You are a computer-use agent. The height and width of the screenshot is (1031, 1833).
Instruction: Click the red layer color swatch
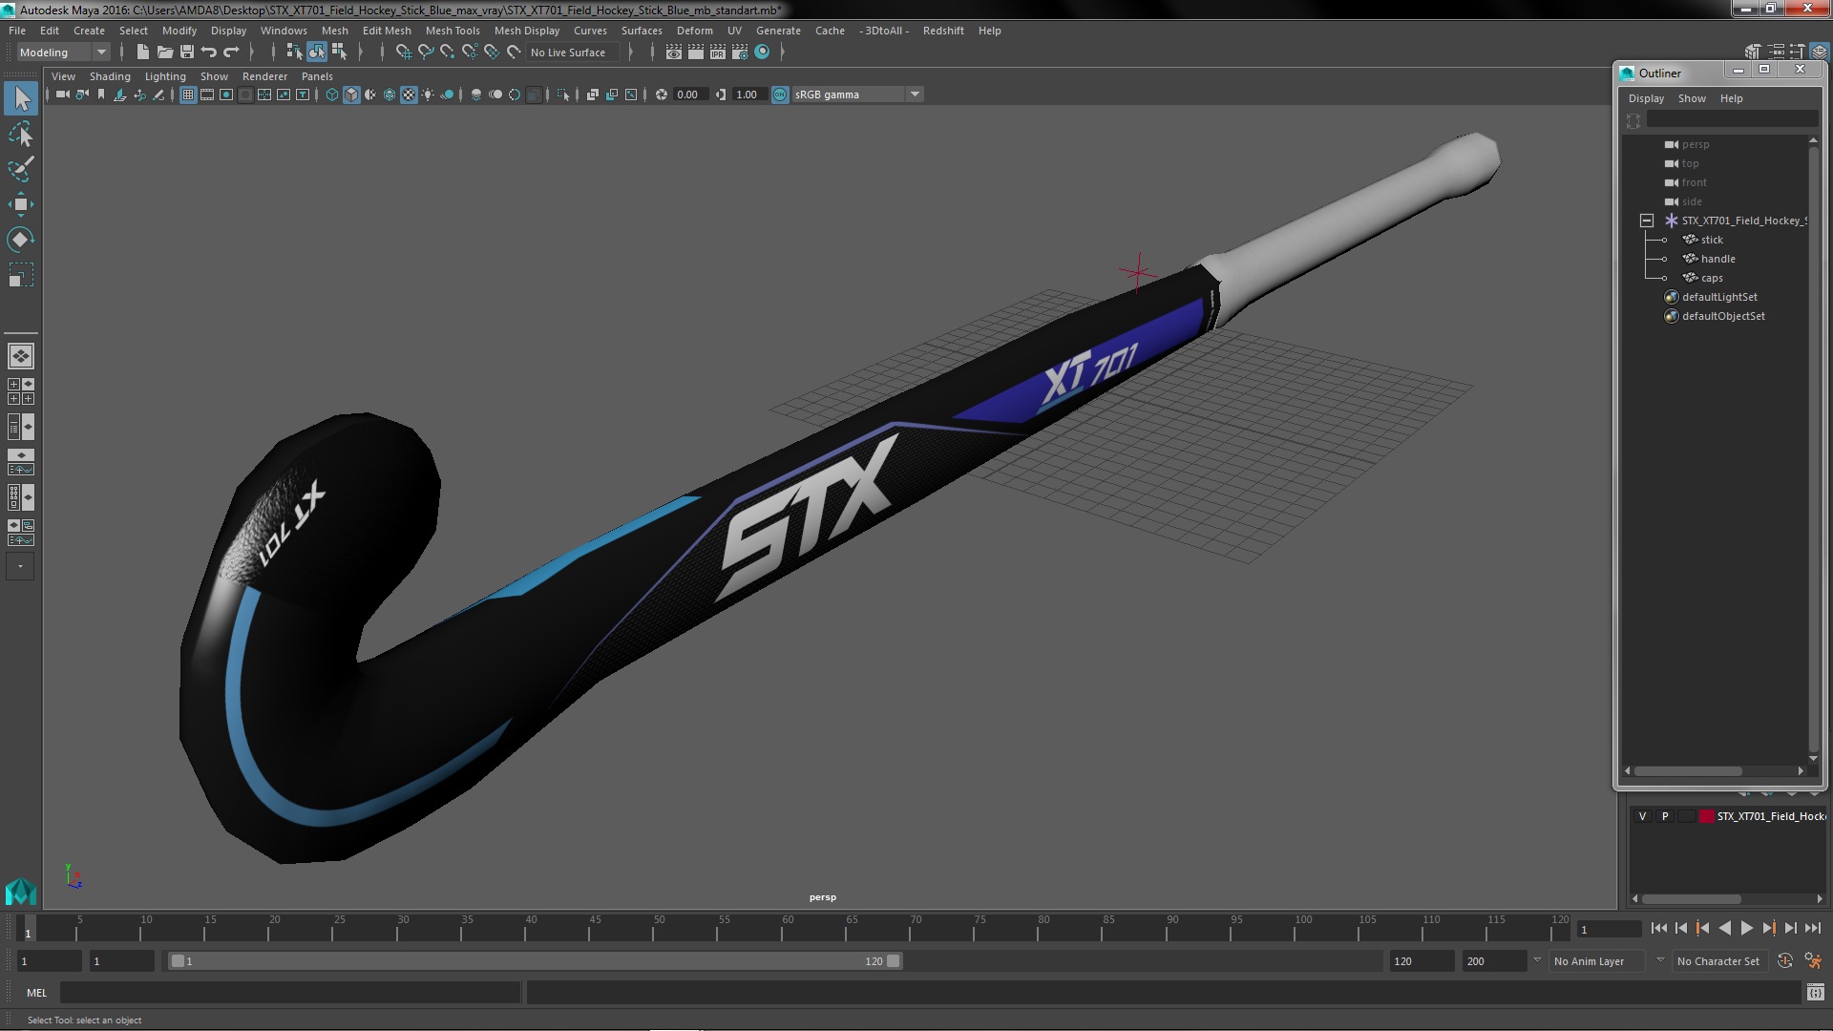click(1706, 816)
